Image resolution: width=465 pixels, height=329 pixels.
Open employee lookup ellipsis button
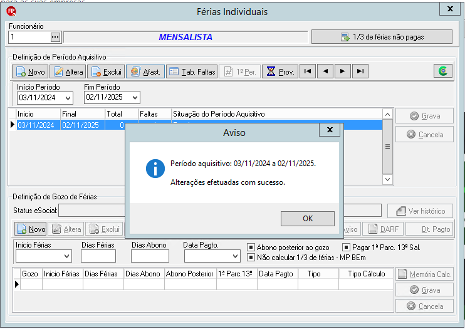[x=55, y=37]
